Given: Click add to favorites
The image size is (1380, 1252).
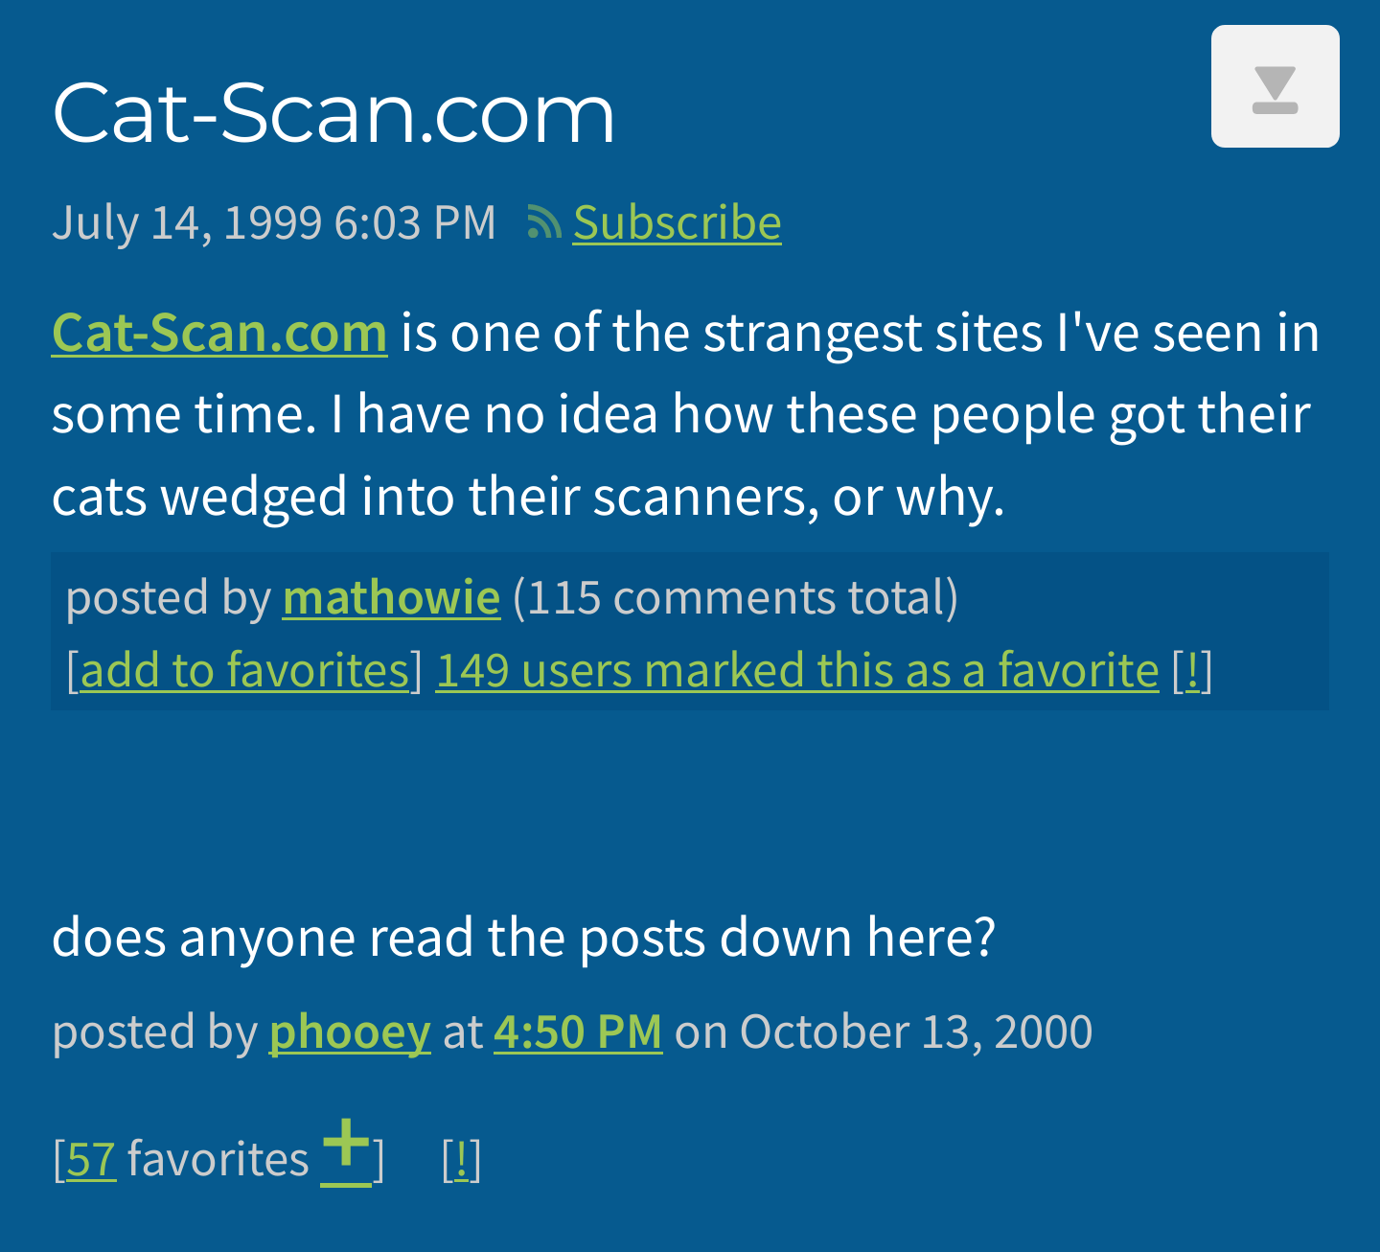Looking at the screenshot, I should coord(243,671).
